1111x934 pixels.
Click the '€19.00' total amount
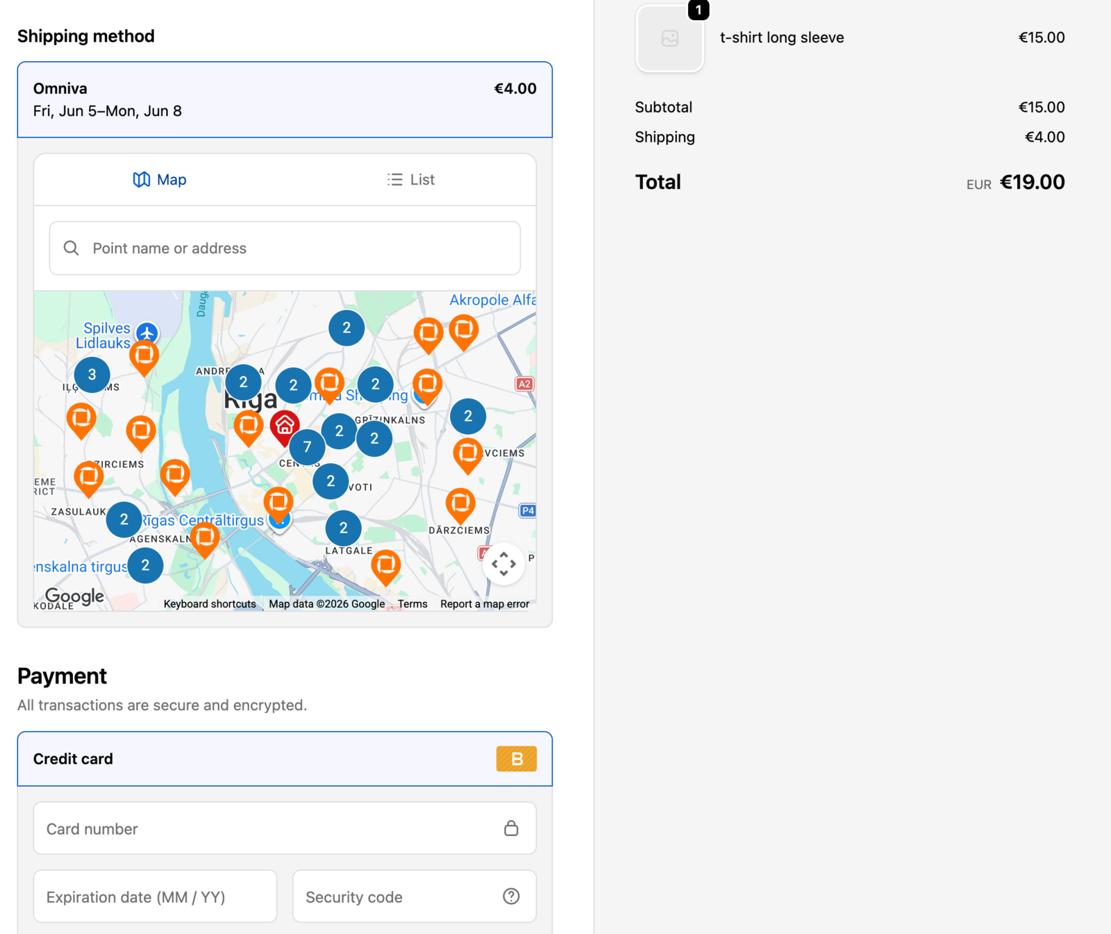[x=1032, y=182]
